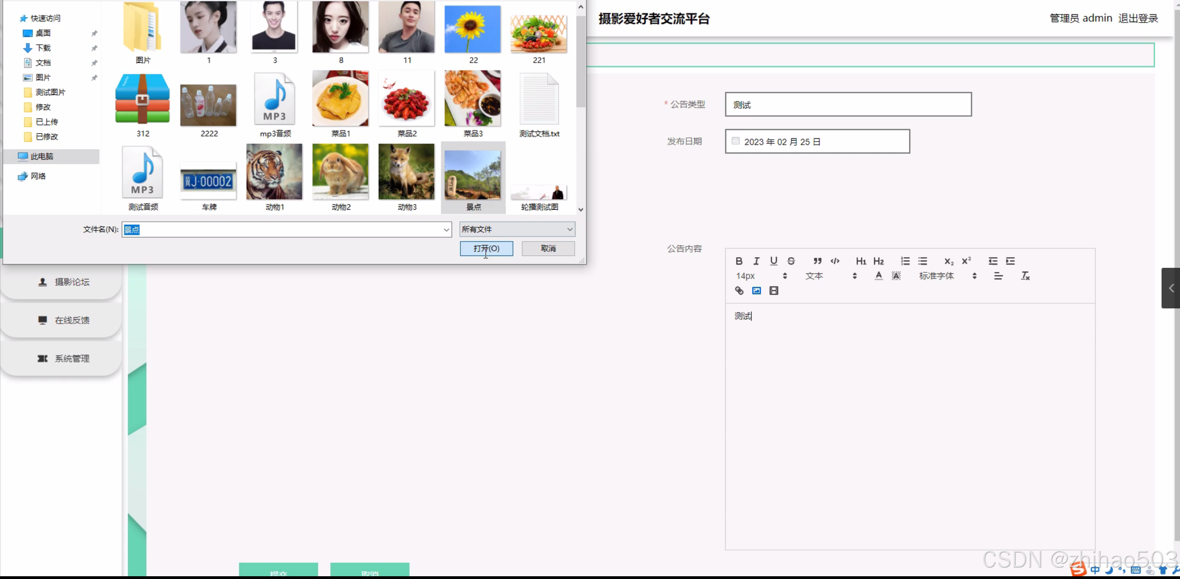Insert hyperlink in editor
This screenshot has height=579, width=1180.
[x=739, y=290]
